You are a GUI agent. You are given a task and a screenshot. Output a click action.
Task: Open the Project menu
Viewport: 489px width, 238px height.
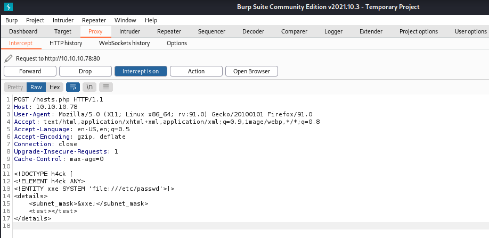coord(35,20)
